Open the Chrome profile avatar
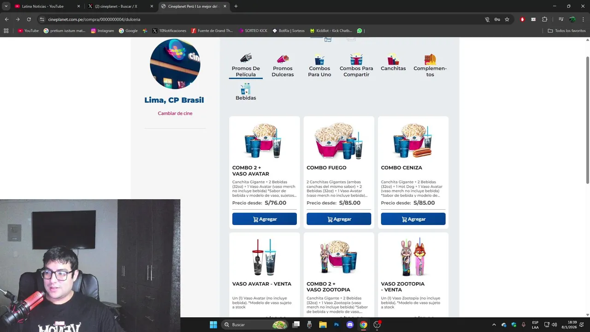This screenshot has height=332, width=590. pos(572,19)
